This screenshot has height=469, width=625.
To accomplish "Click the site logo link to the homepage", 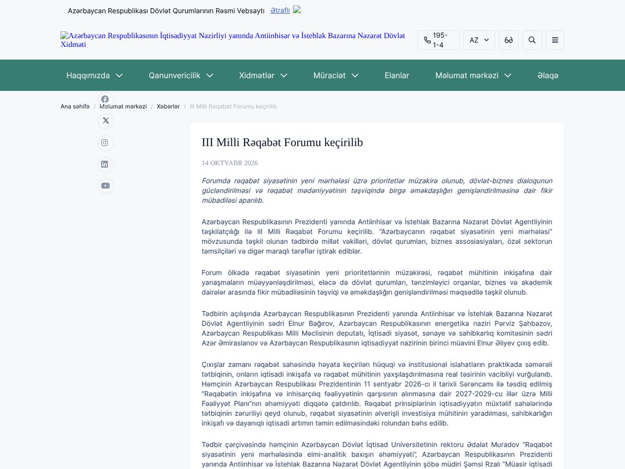I will coord(233,40).
